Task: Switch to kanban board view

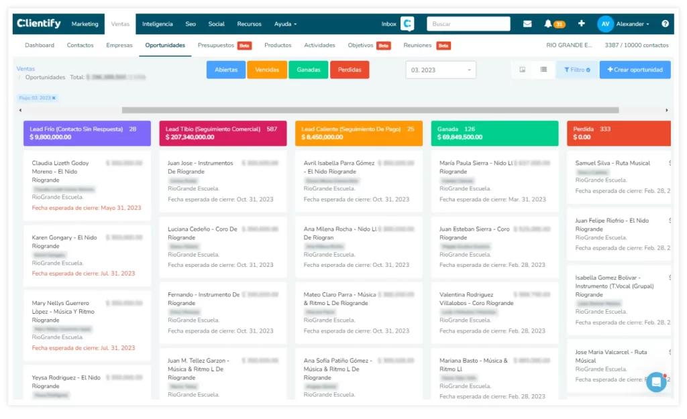Action: tap(523, 70)
